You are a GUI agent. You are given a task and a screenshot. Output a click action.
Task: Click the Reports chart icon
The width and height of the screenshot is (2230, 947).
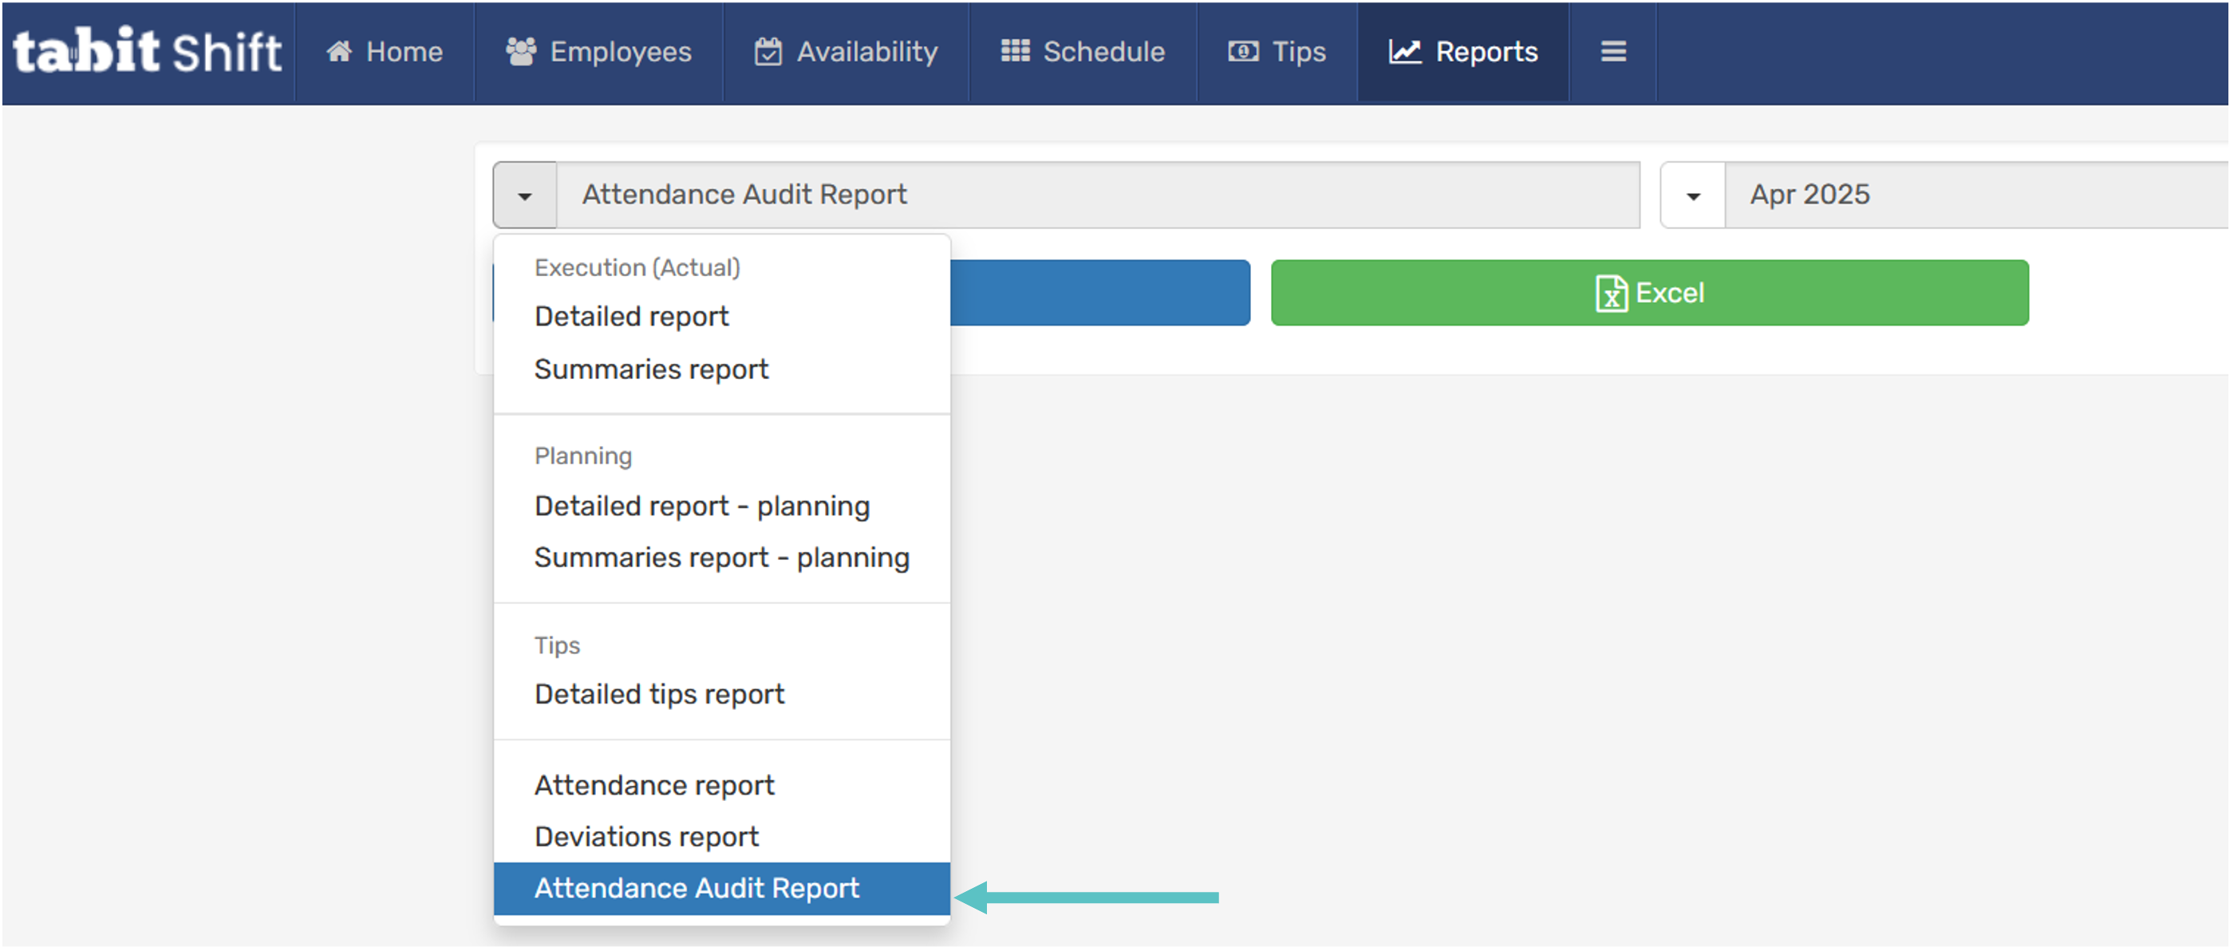pos(1405,52)
